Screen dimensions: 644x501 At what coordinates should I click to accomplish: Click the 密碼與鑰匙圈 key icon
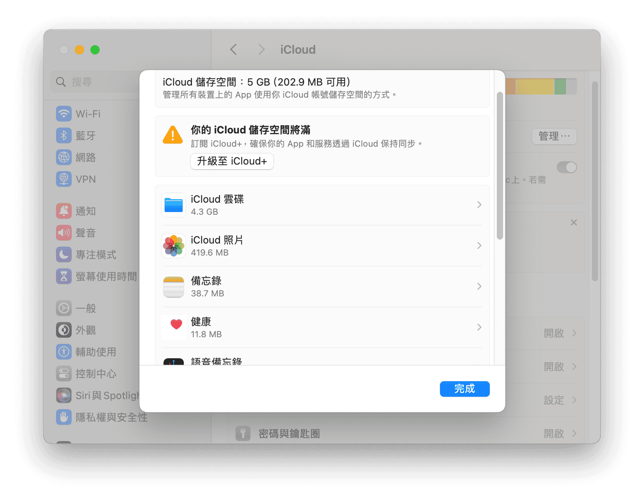click(243, 433)
